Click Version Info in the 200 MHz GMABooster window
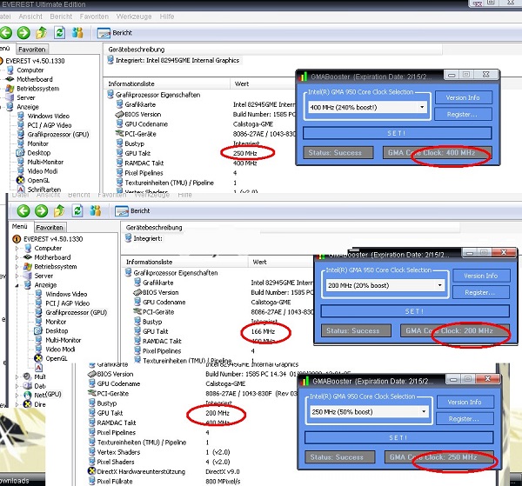This screenshot has height=486, width=522. coord(480,276)
